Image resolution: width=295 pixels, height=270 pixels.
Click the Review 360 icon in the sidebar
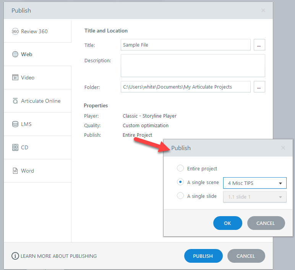point(15,31)
